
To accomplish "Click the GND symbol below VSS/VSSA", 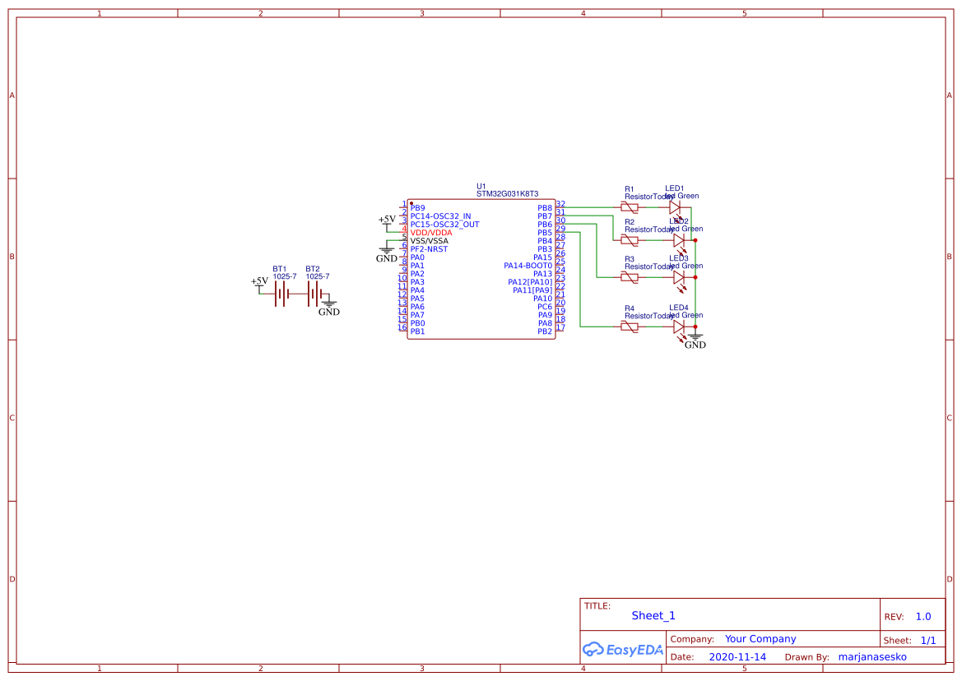I will (x=385, y=249).
